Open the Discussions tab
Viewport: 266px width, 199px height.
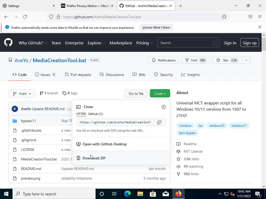(x=112, y=75)
